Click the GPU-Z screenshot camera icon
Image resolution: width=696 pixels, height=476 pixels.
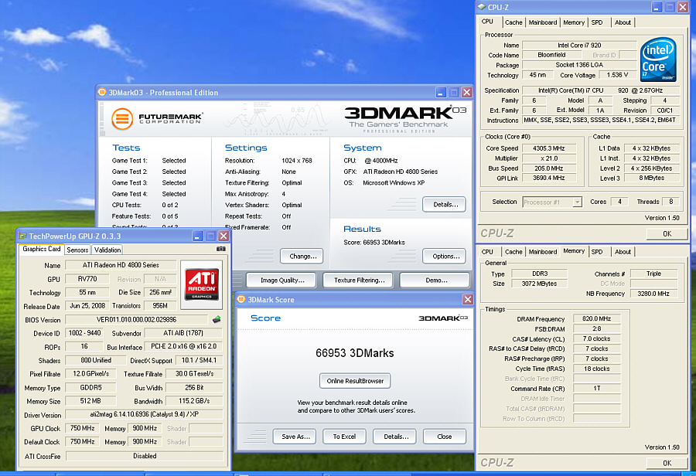(220, 250)
